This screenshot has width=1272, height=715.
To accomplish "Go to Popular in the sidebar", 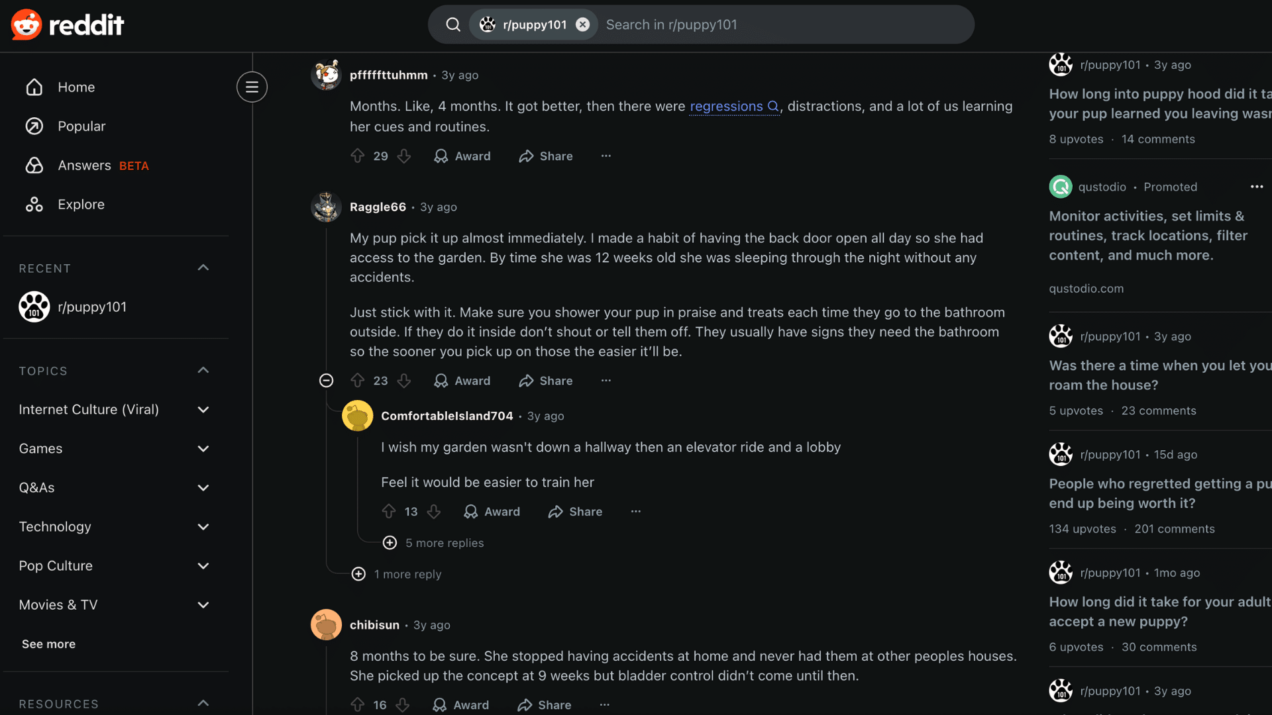I will [x=81, y=126].
